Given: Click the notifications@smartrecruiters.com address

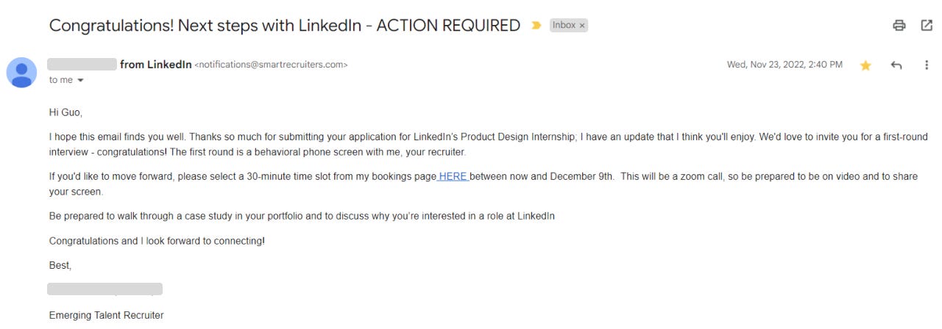Looking at the screenshot, I should pyautogui.click(x=271, y=65).
